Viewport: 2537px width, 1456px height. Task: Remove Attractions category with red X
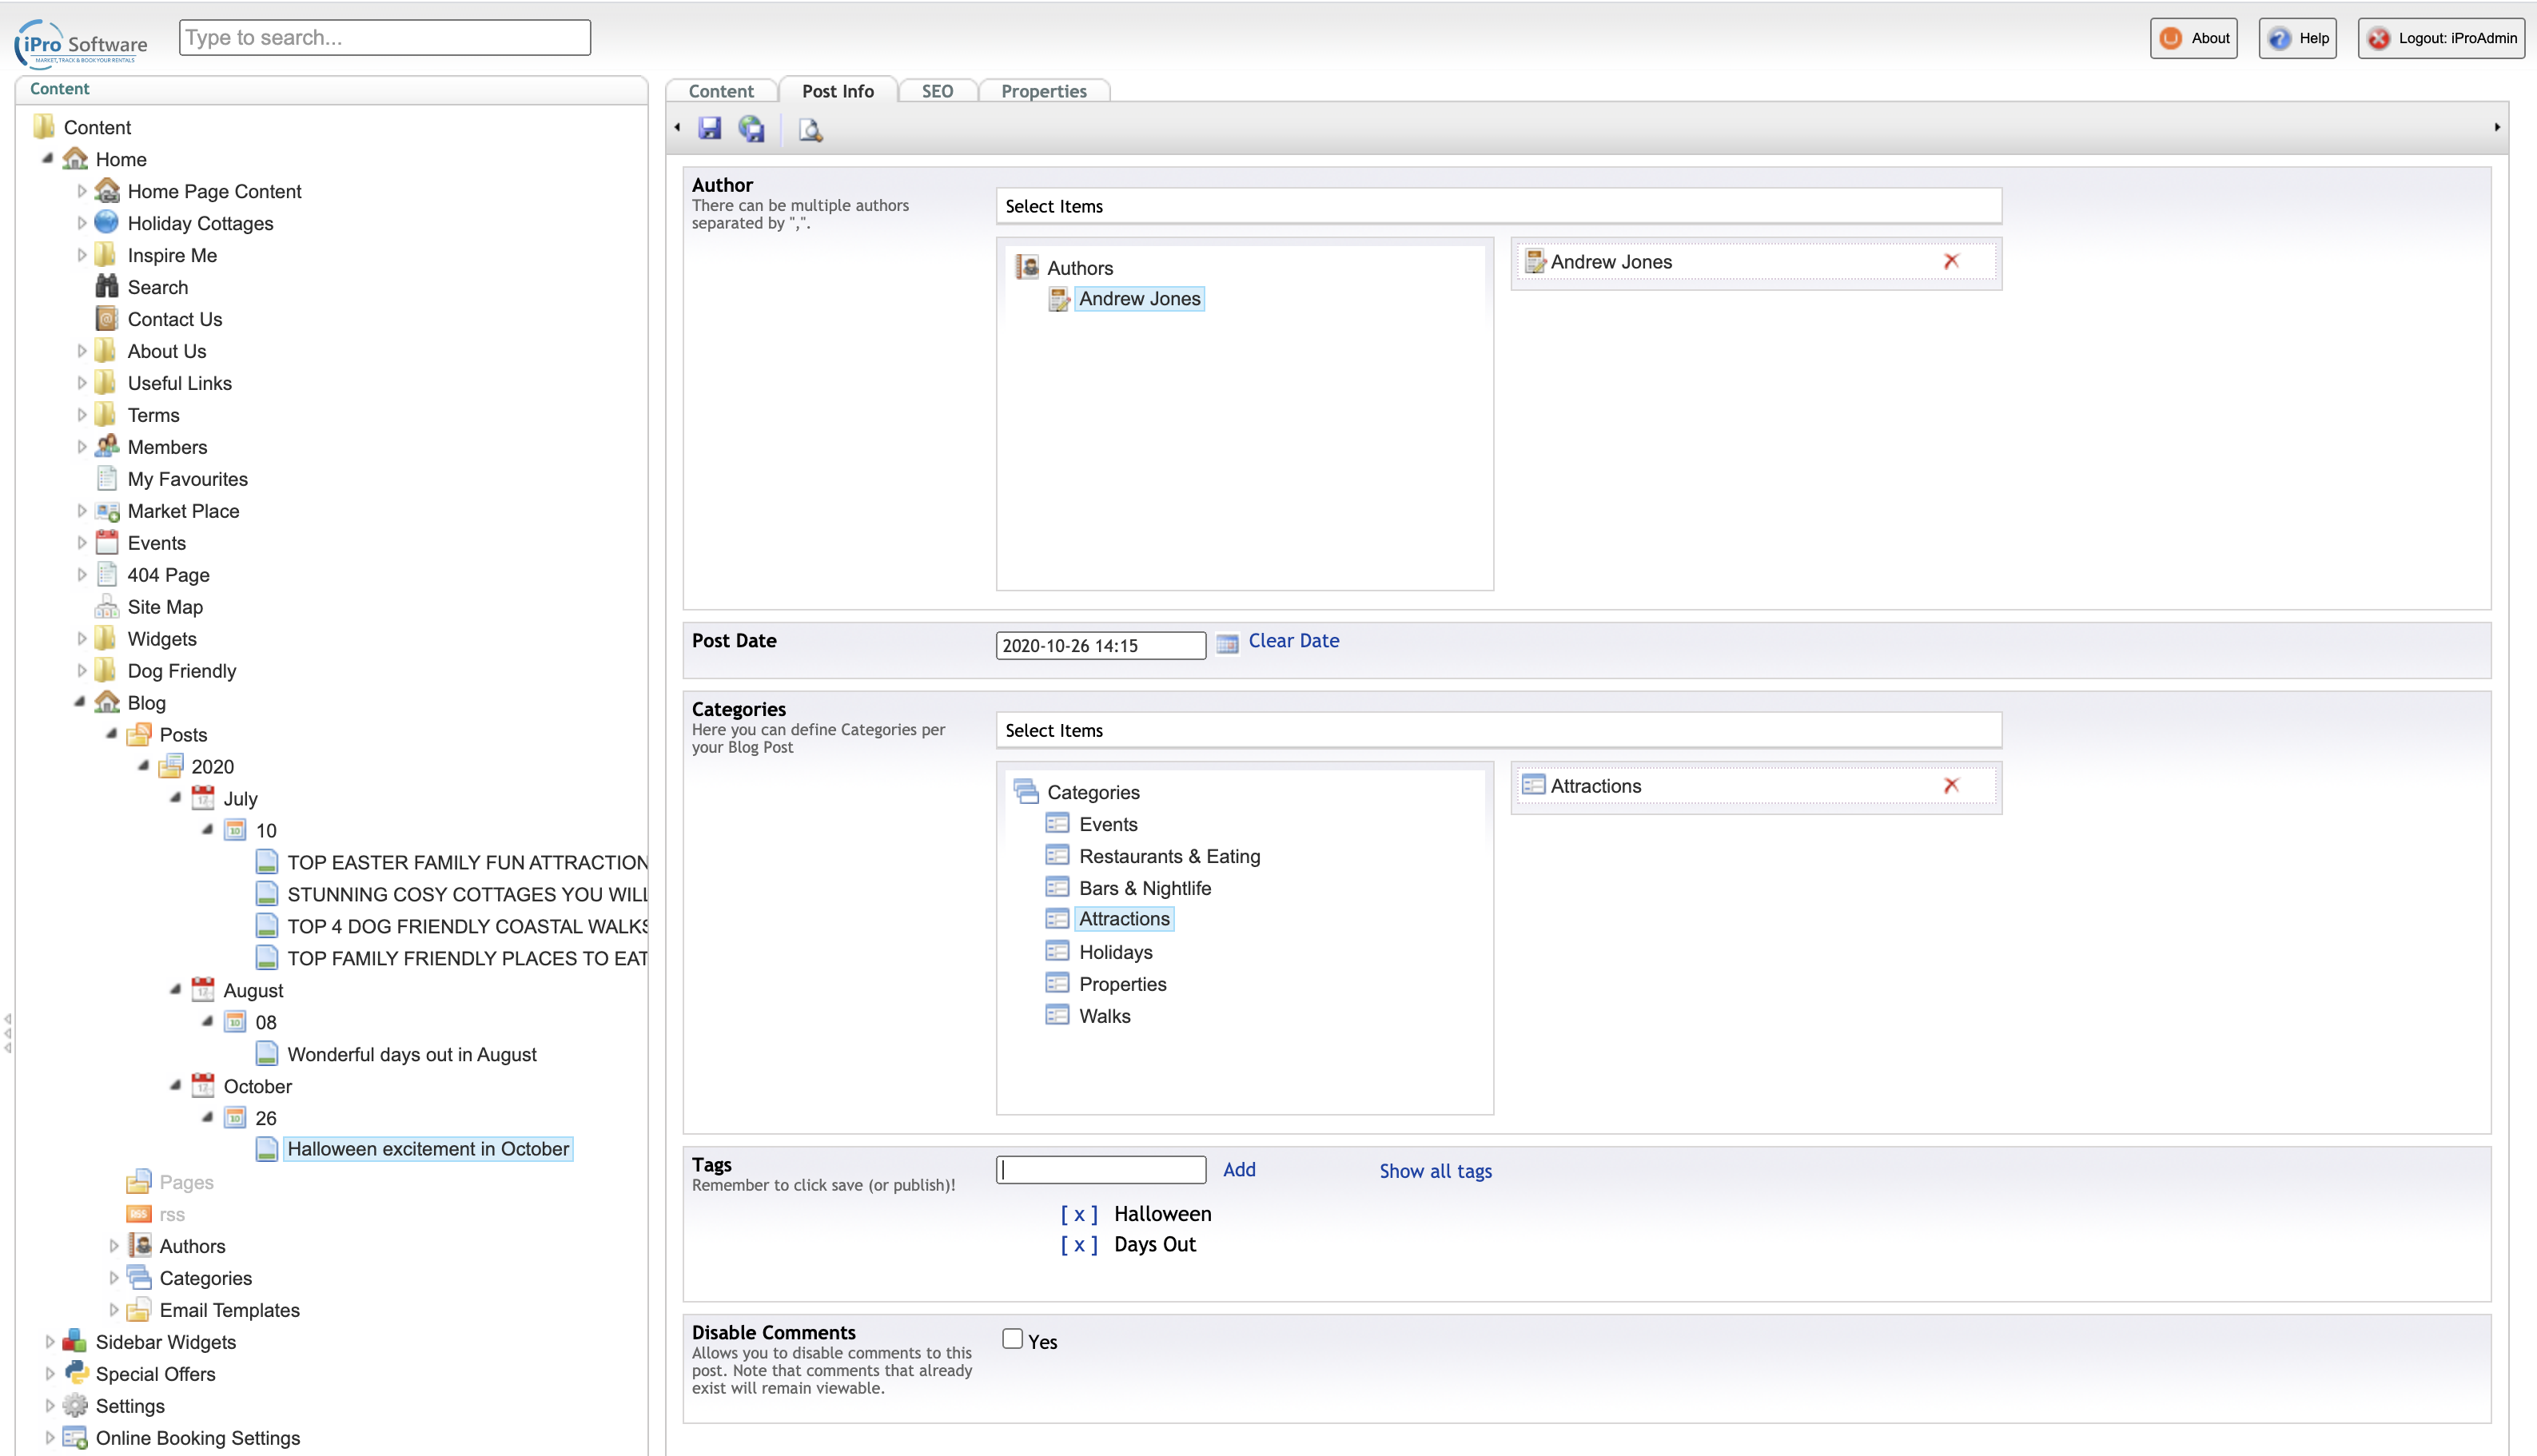1951,785
